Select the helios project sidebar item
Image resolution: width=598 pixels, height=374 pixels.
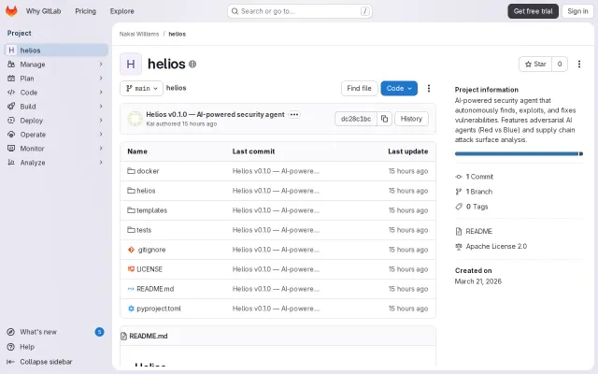56,50
